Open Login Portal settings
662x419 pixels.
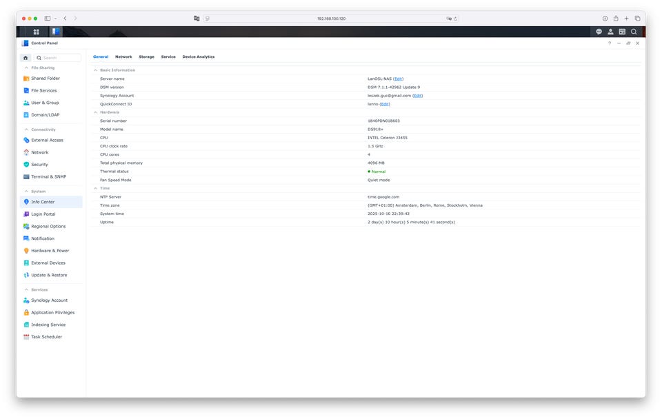coord(51,214)
